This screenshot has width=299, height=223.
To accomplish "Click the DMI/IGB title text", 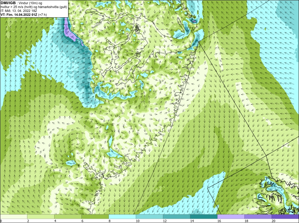I will pyautogui.click(x=8, y=3).
